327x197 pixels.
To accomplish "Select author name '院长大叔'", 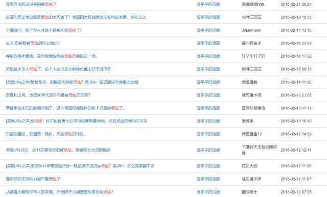I will [250, 166].
